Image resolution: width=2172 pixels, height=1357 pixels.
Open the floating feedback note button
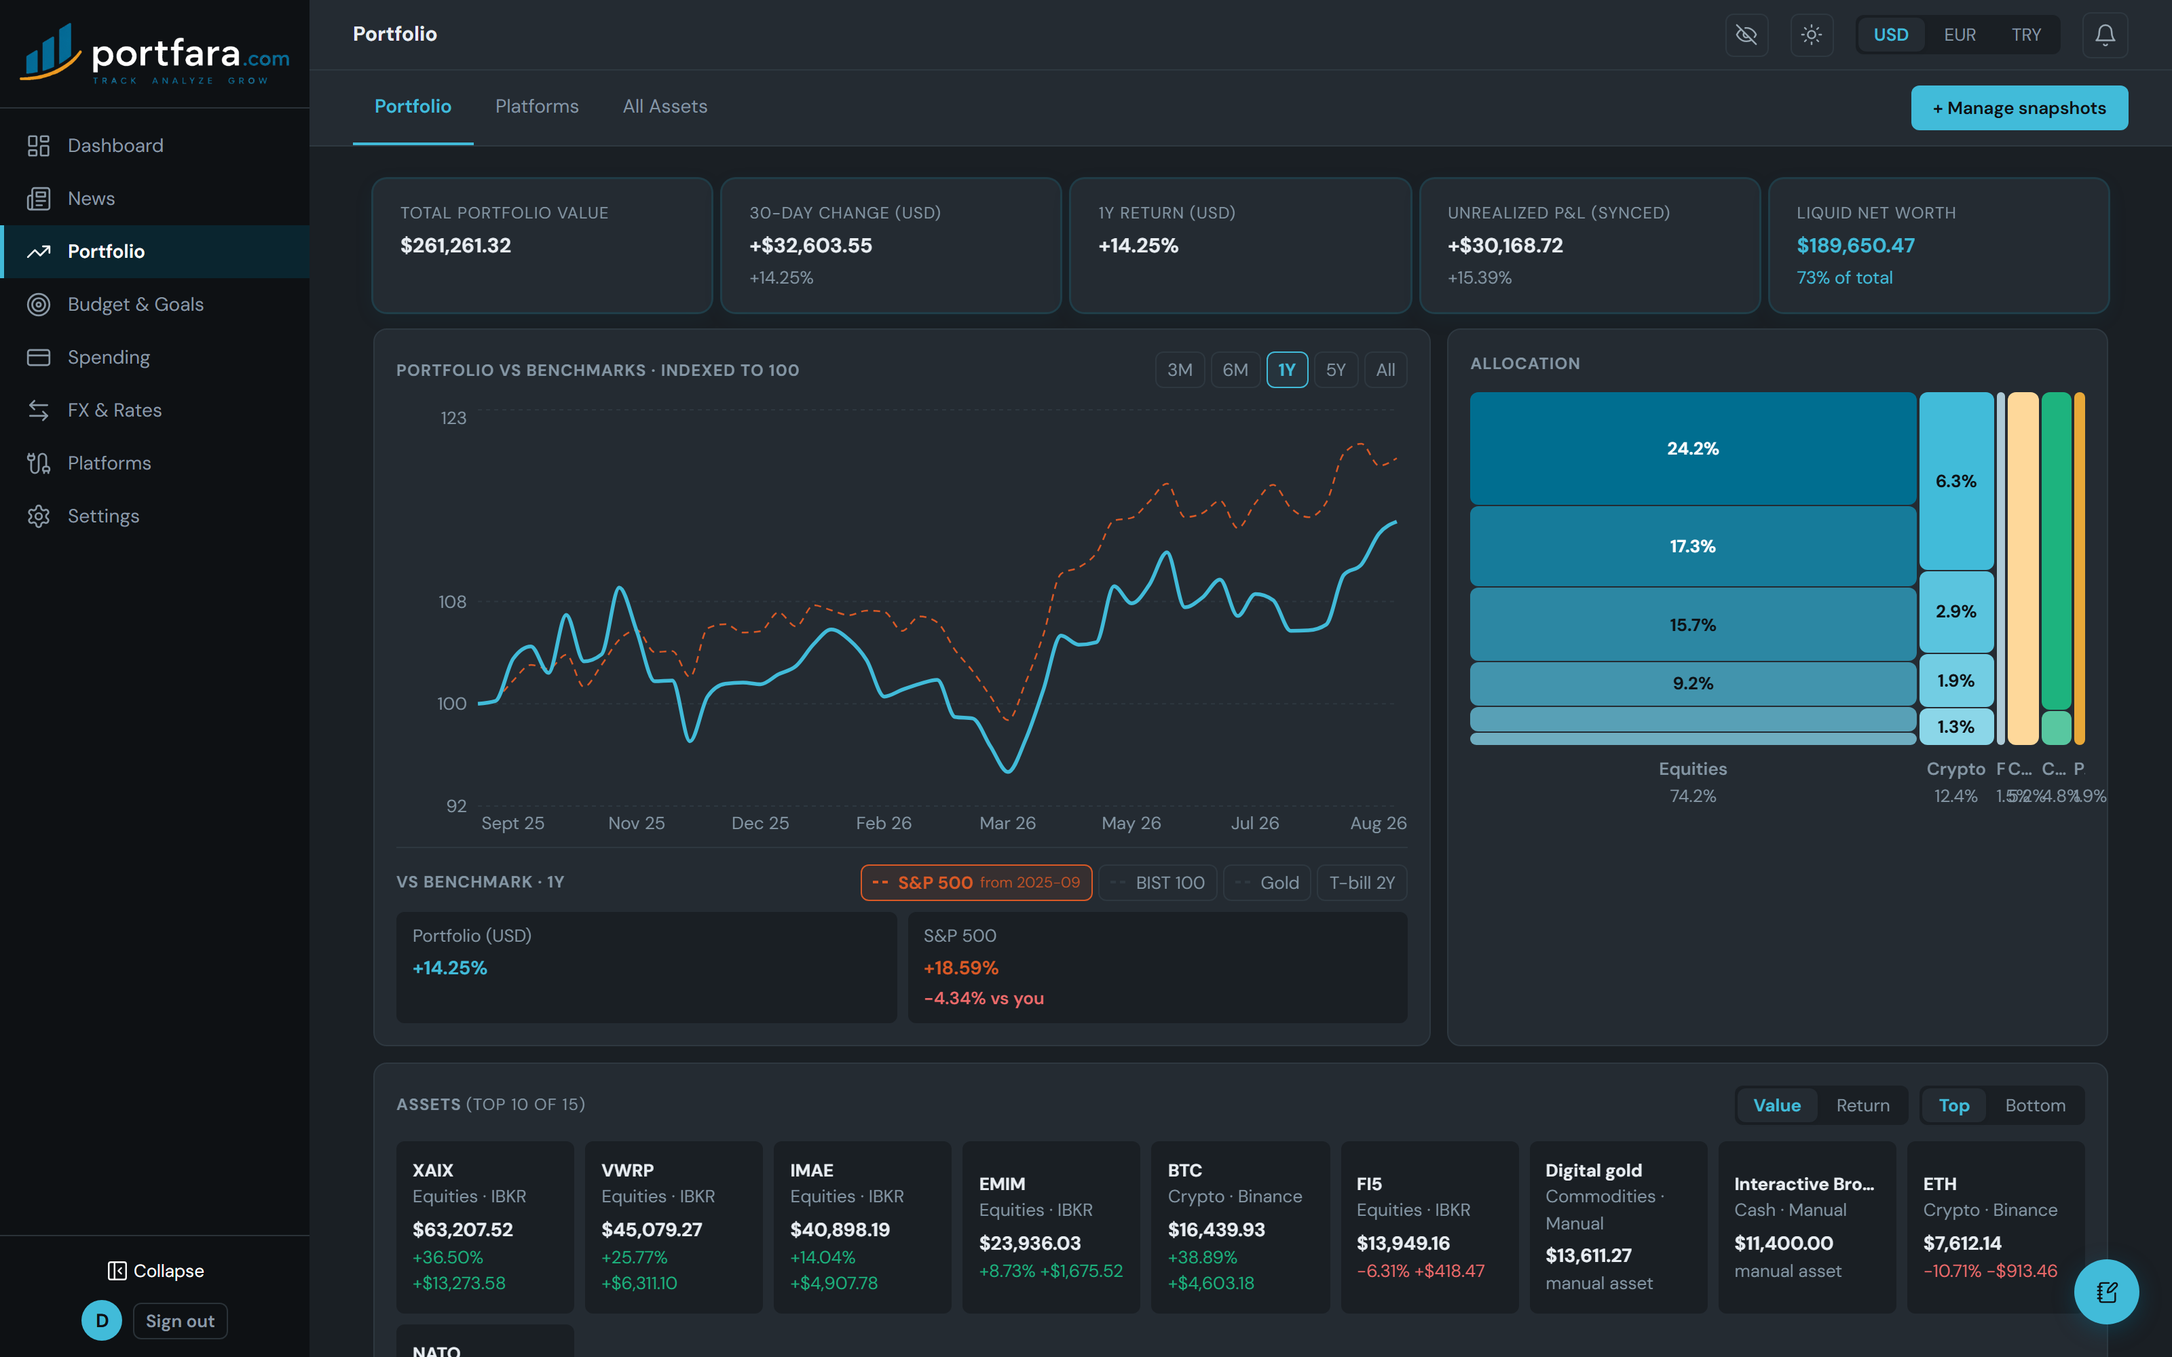2106,1291
